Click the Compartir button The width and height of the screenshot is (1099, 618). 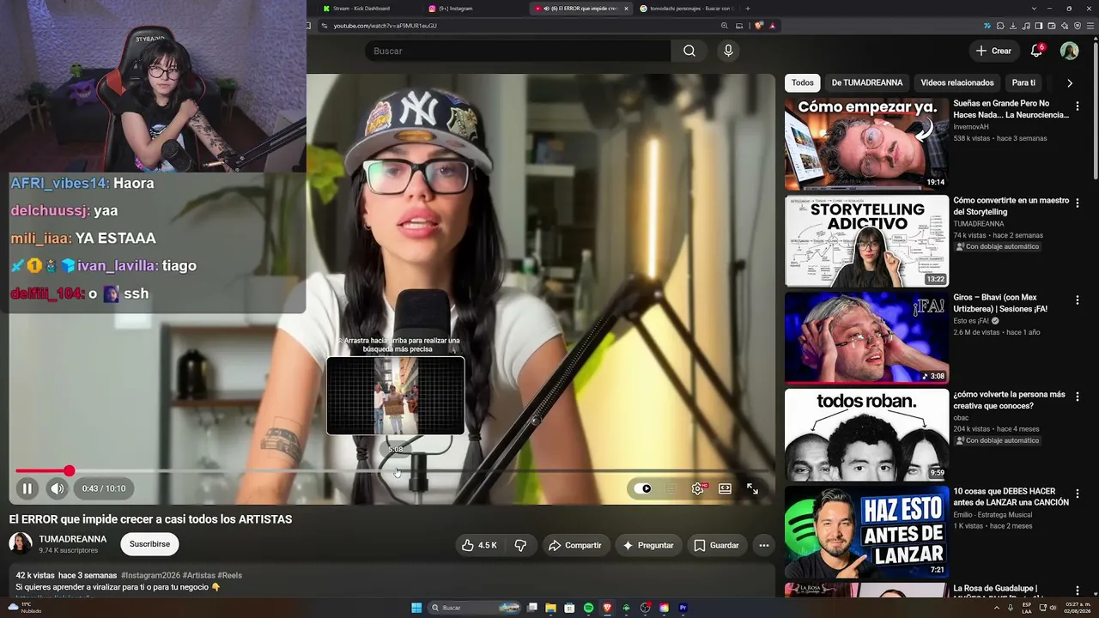pyautogui.click(x=575, y=545)
